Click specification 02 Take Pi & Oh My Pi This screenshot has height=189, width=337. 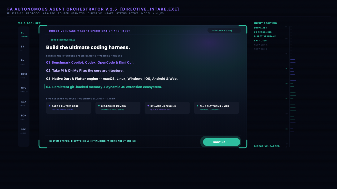(x=85, y=71)
